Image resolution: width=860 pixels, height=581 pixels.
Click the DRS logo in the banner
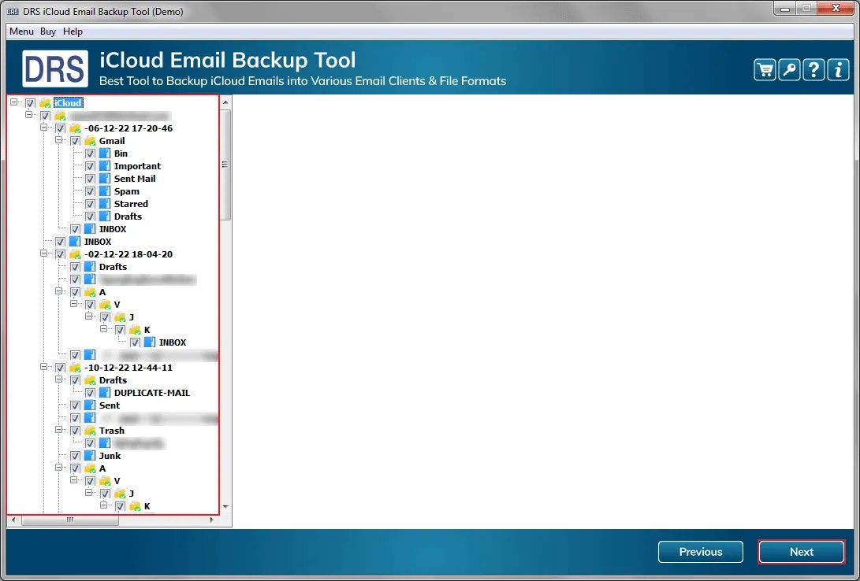coord(55,69)
